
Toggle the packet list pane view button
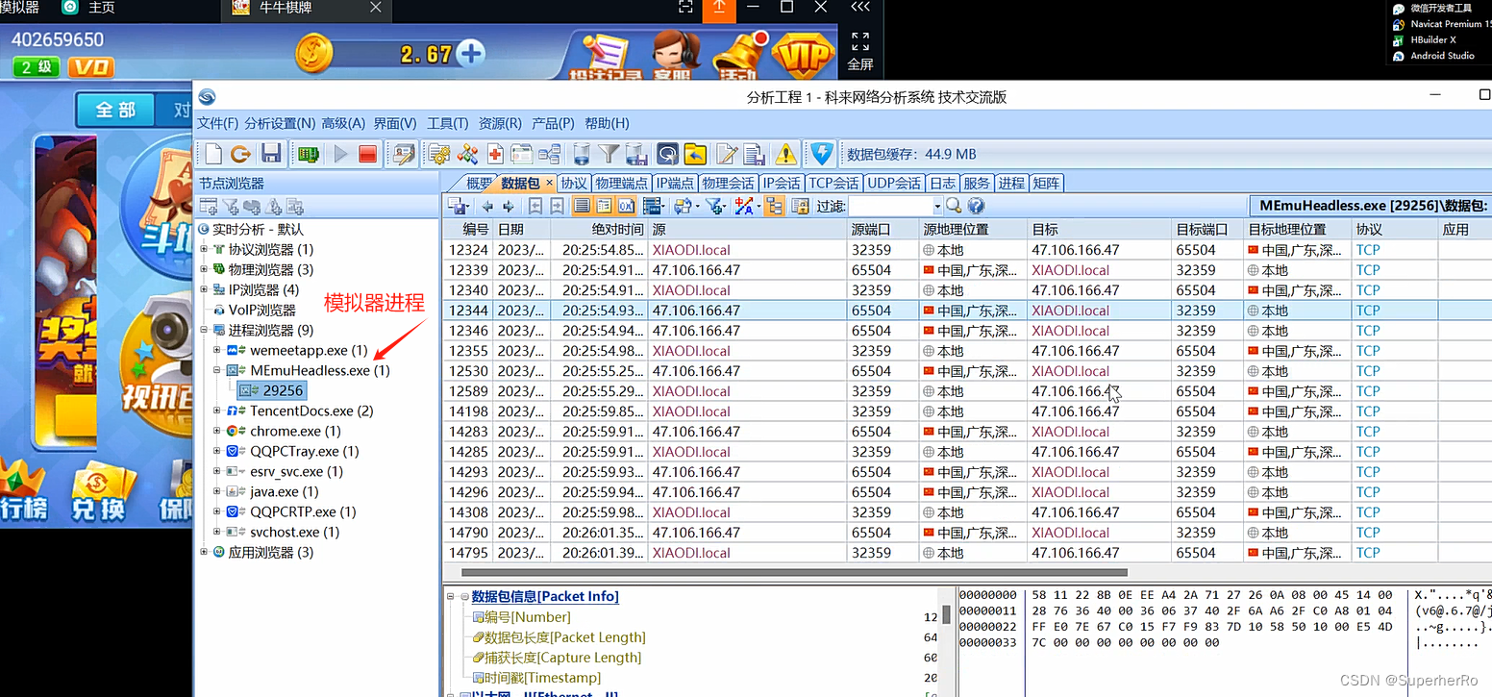(582, 206)
